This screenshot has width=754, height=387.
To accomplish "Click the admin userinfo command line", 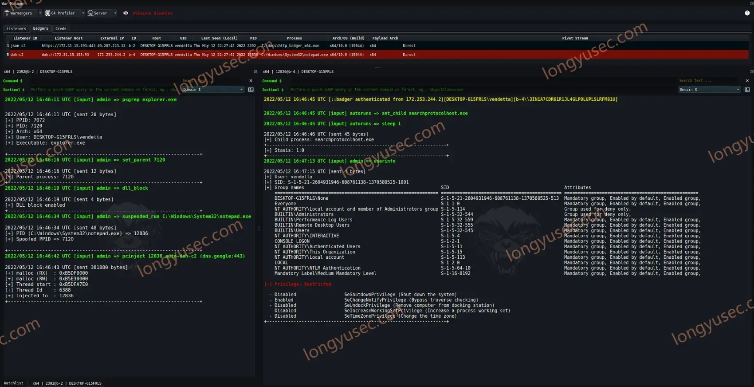I will click(330, 161).
